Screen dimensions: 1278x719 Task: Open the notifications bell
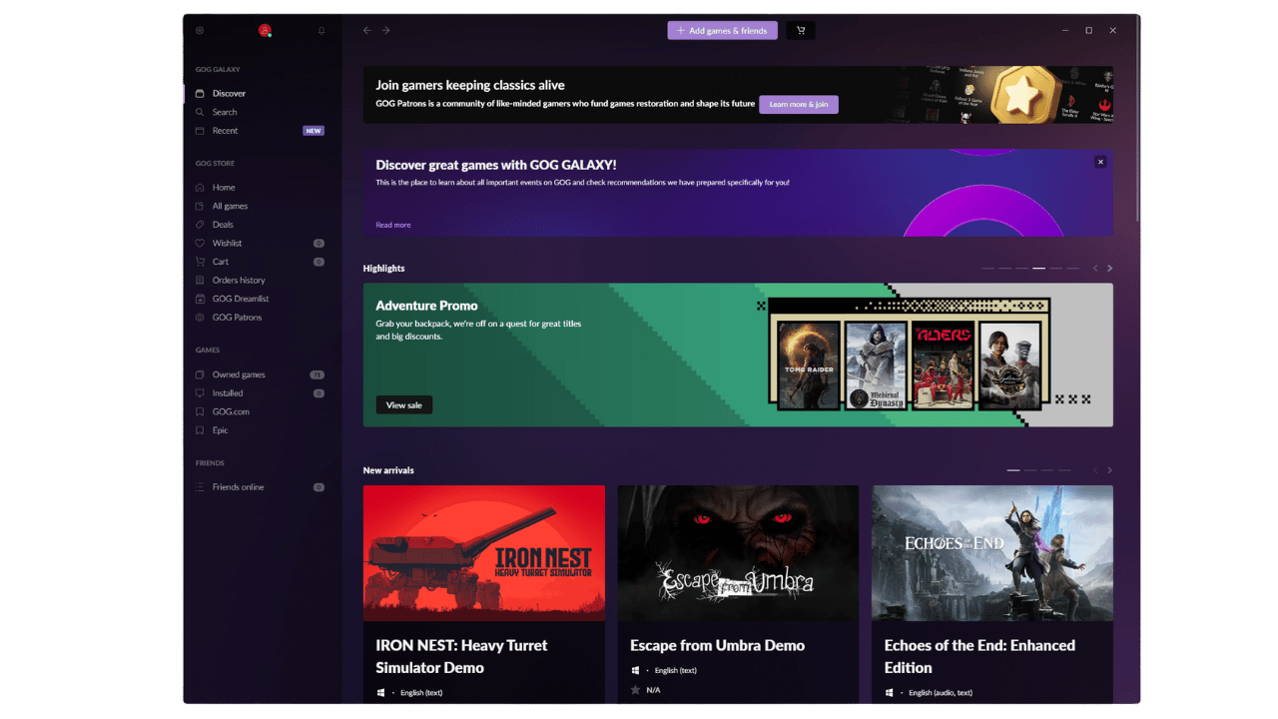pos(321,31)
